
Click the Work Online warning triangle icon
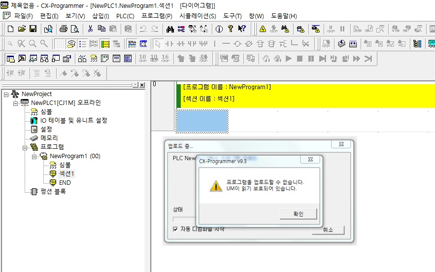pos(263,29)
